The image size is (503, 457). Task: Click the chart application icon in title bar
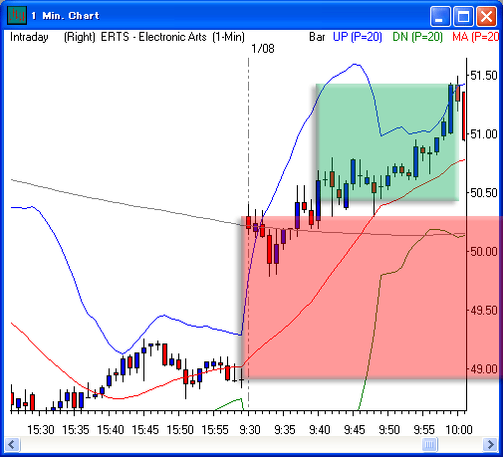17,15
